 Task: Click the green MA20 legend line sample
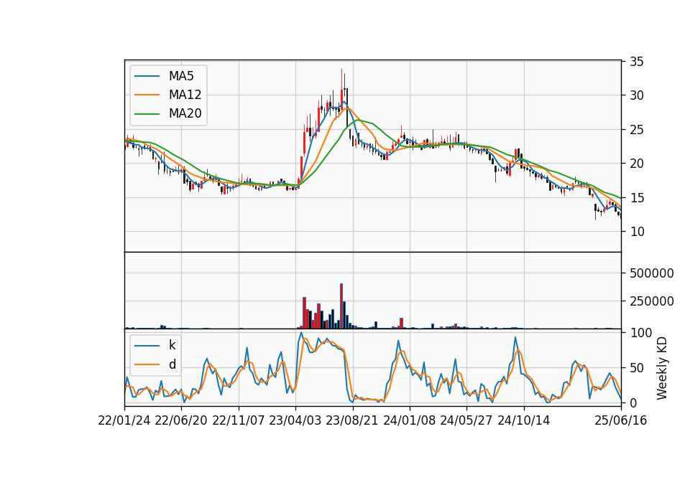(147, 113)
